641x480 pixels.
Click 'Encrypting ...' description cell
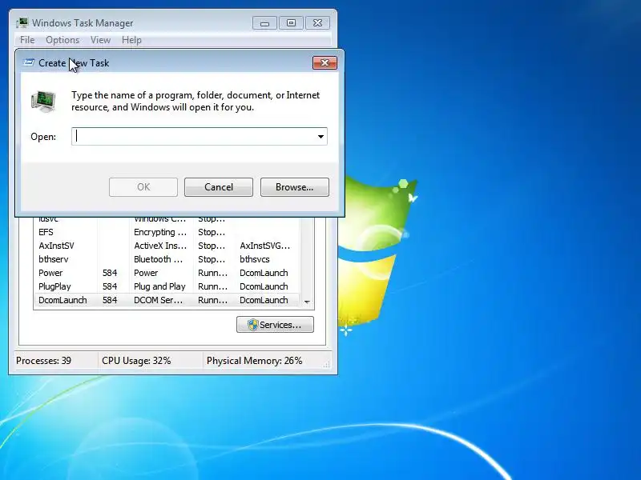160,232
